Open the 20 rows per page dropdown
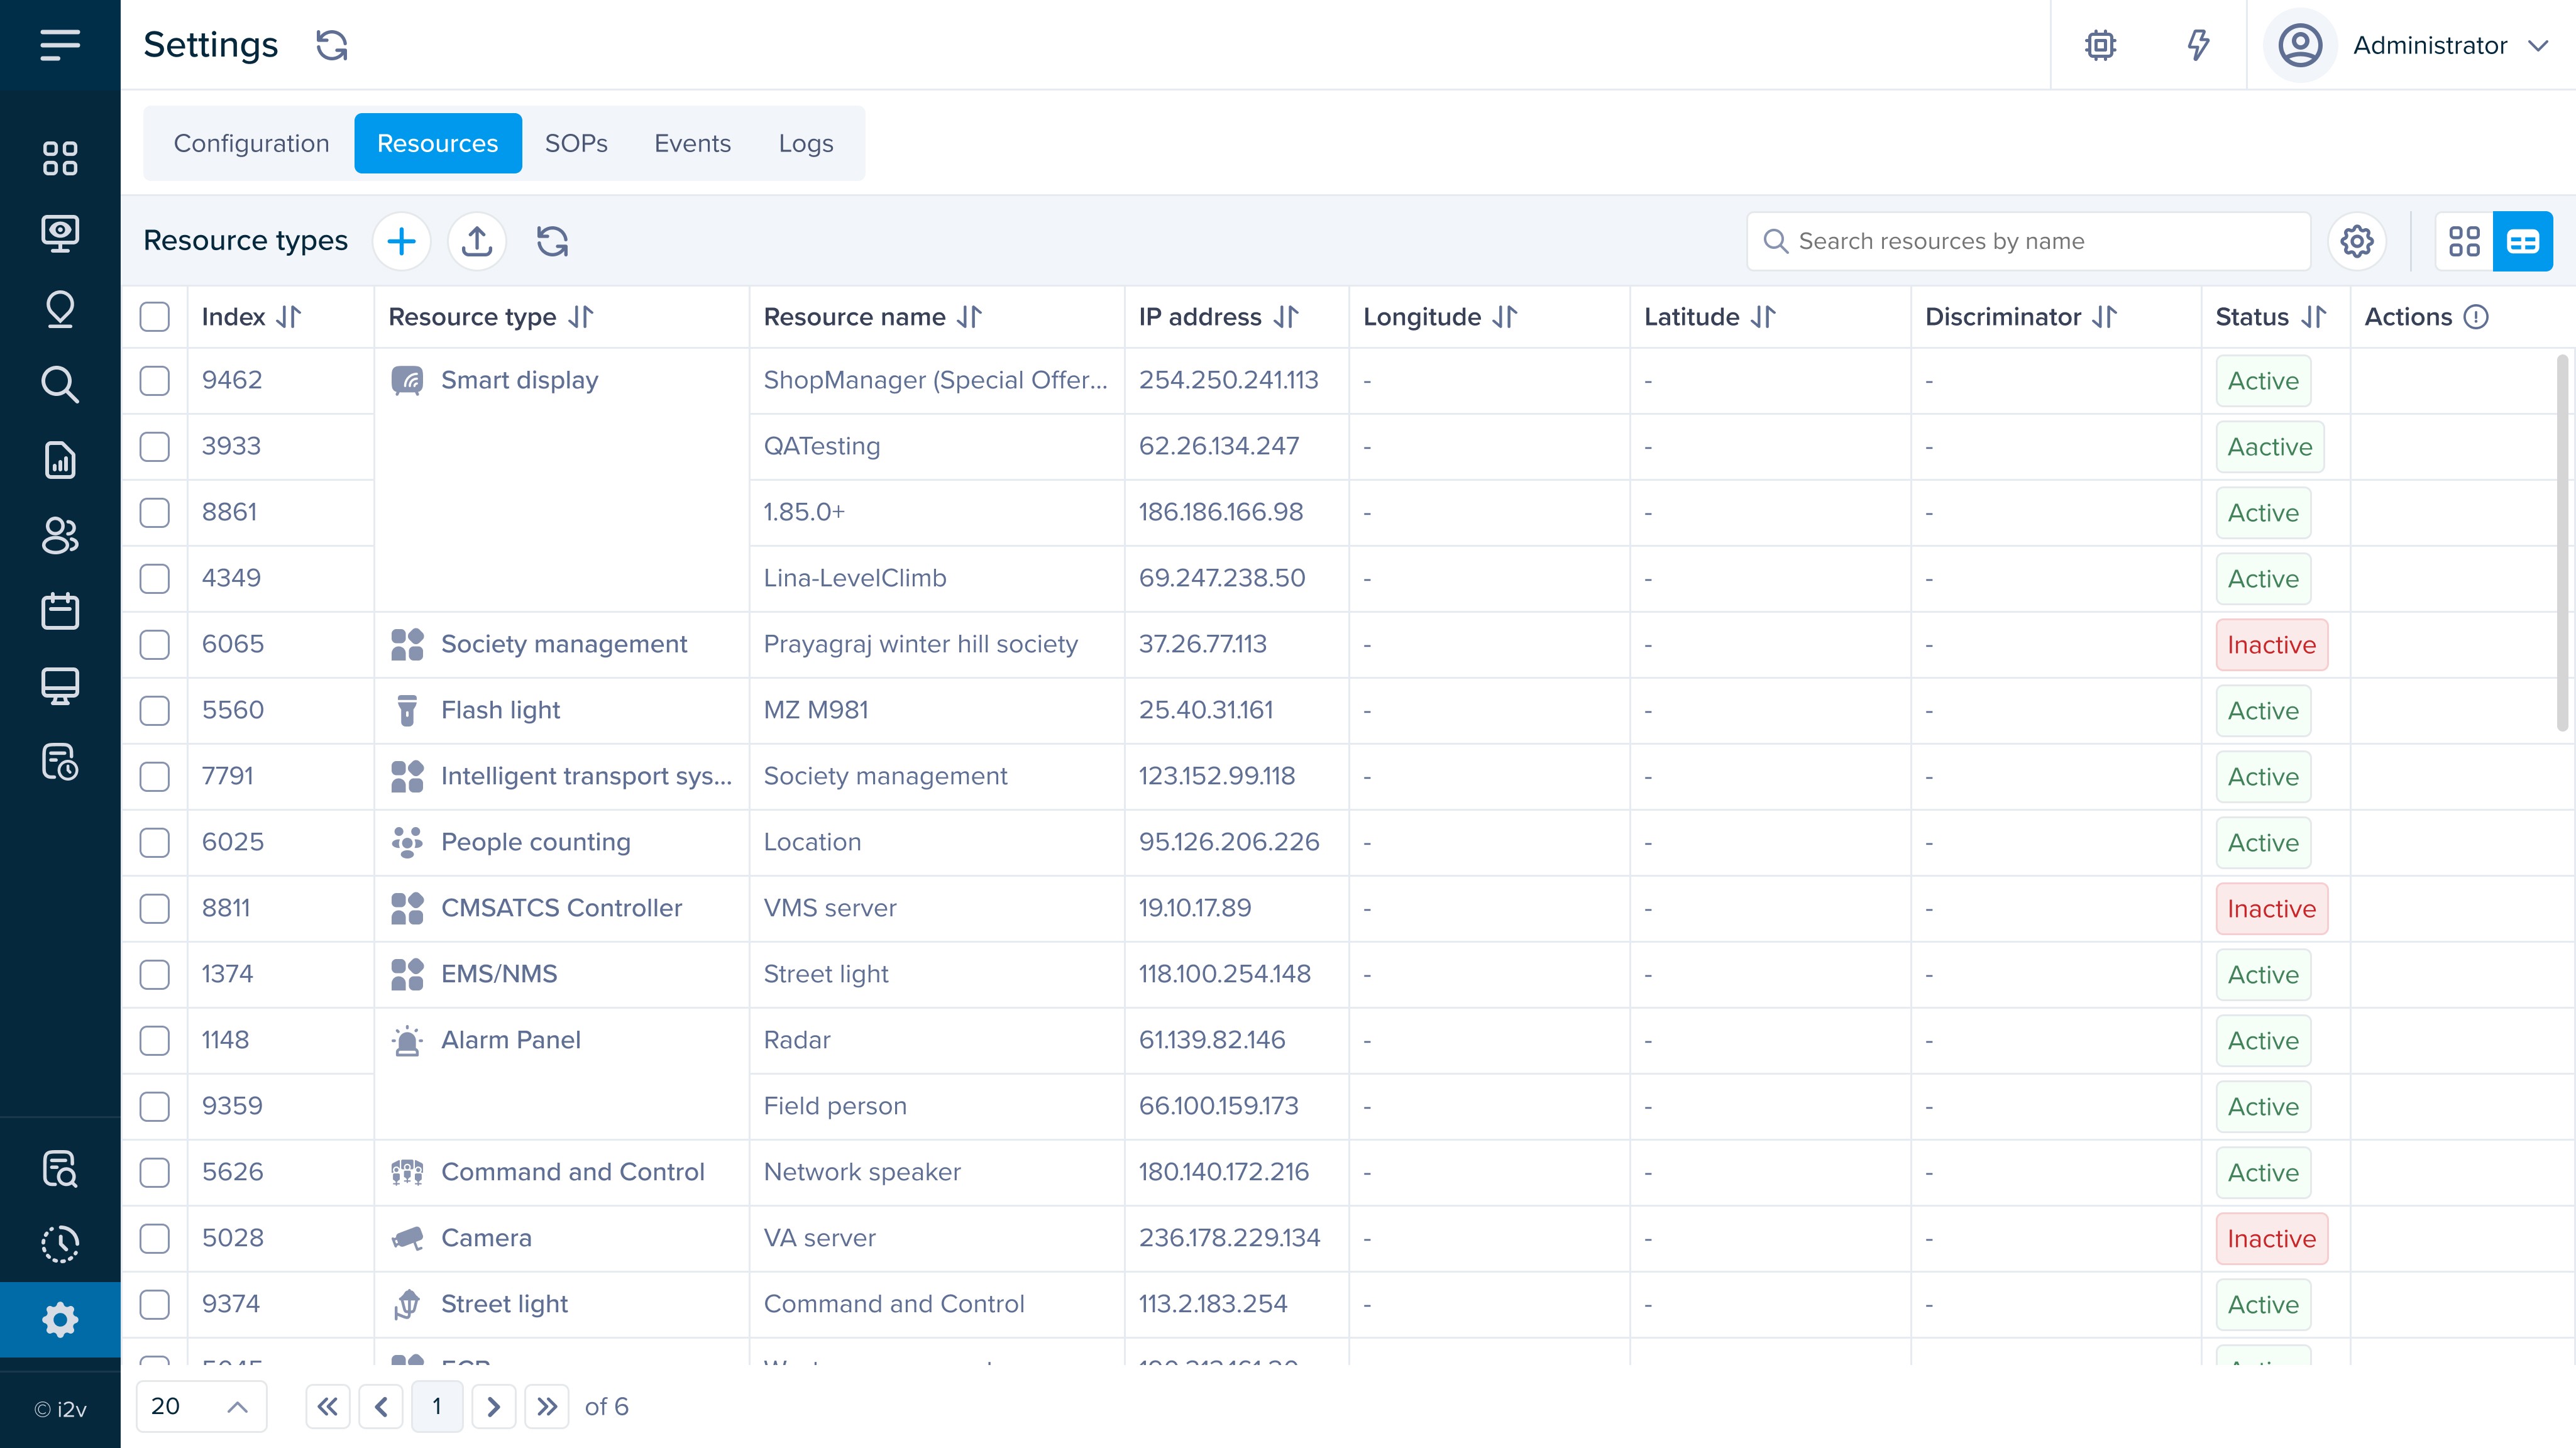 (201, 1406)
